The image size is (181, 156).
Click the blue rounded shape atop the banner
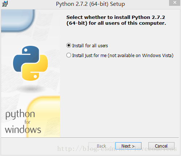17,21
